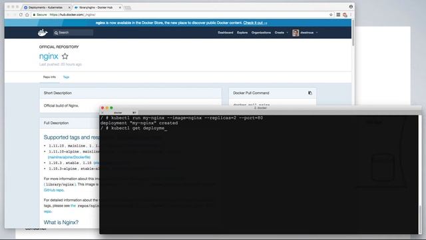Go to browser home page

[x=27, y=15]
